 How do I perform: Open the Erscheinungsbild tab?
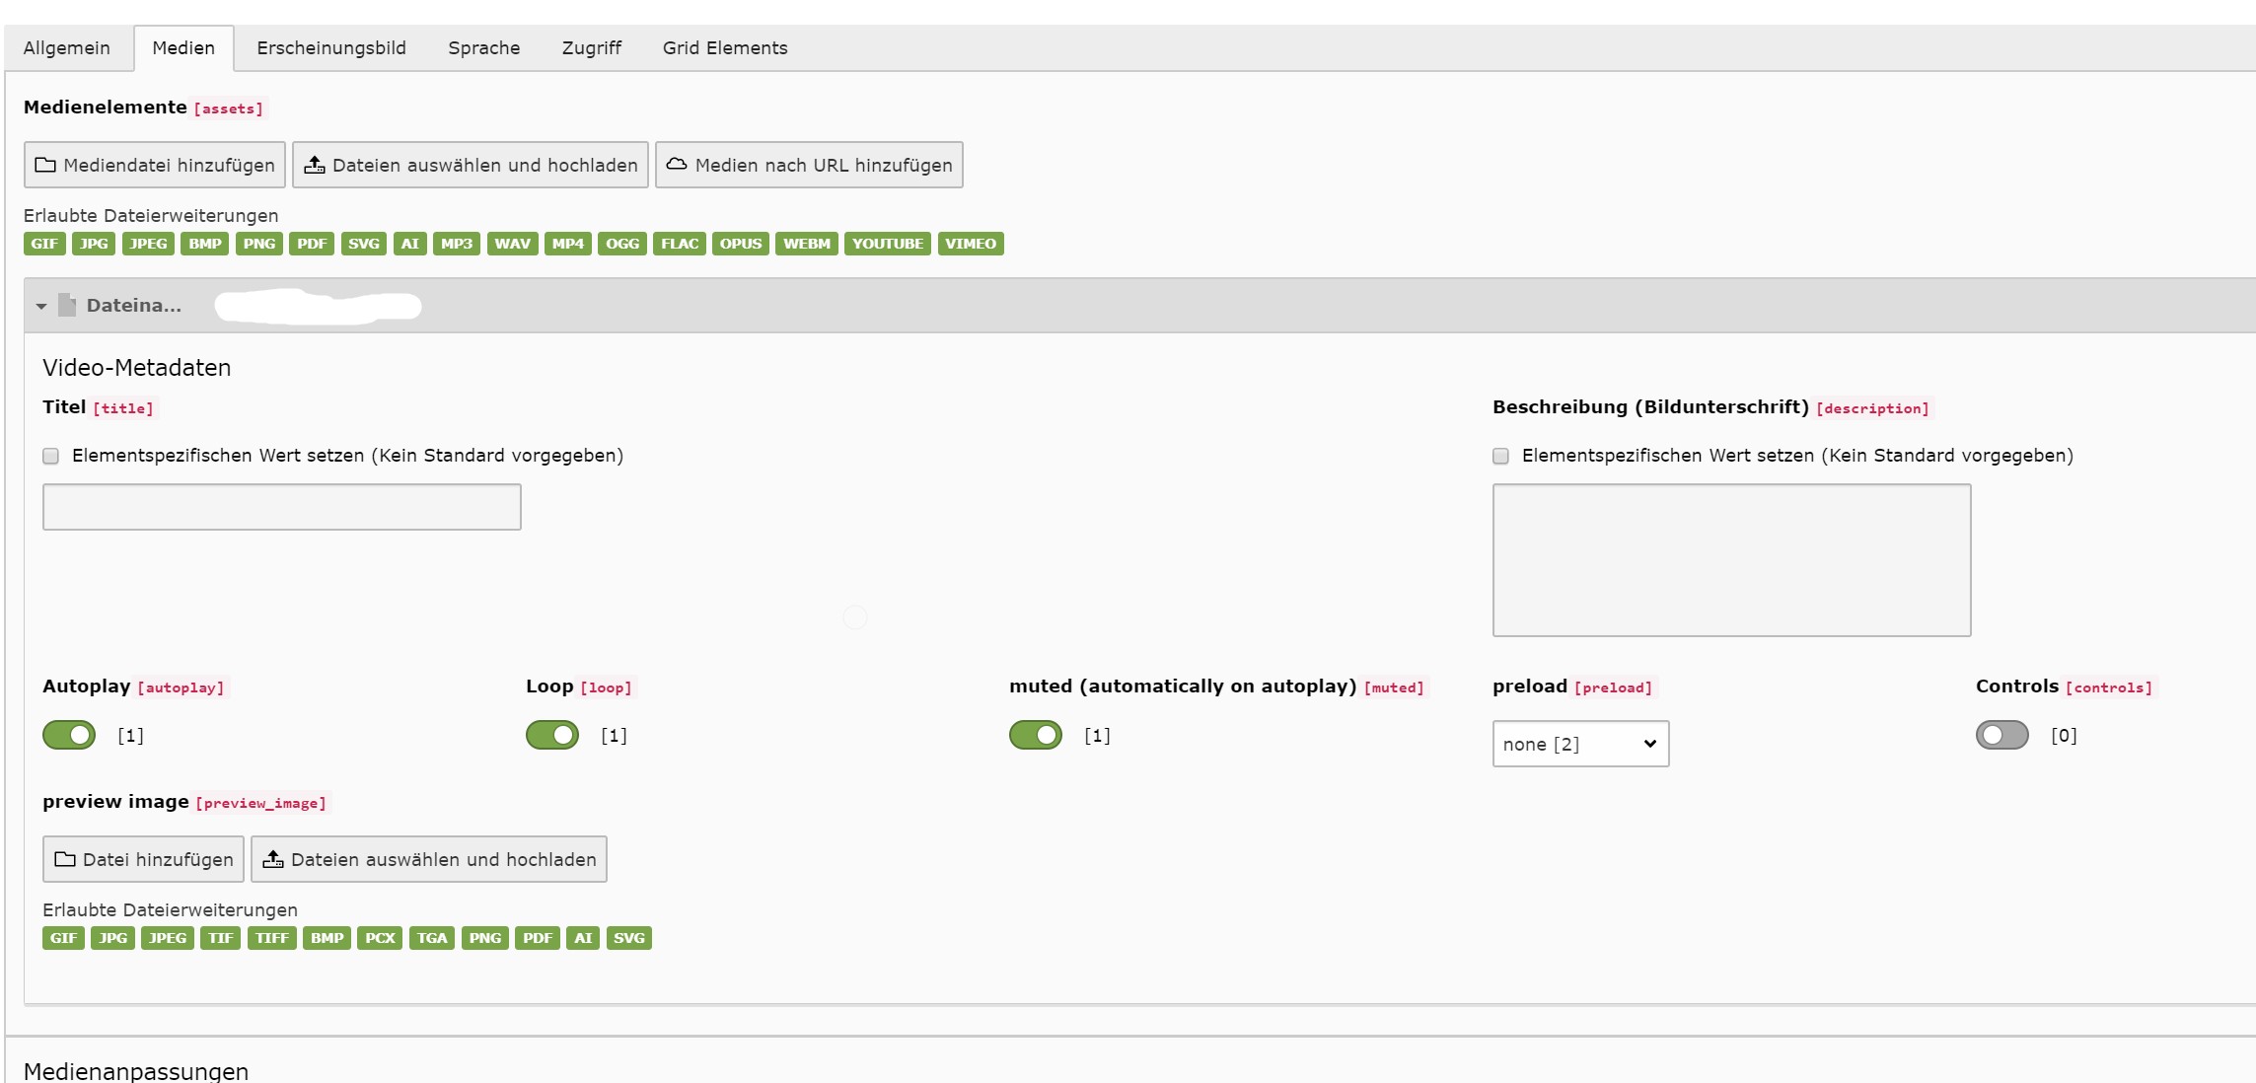pyautogui.click(x=331, y=48)
